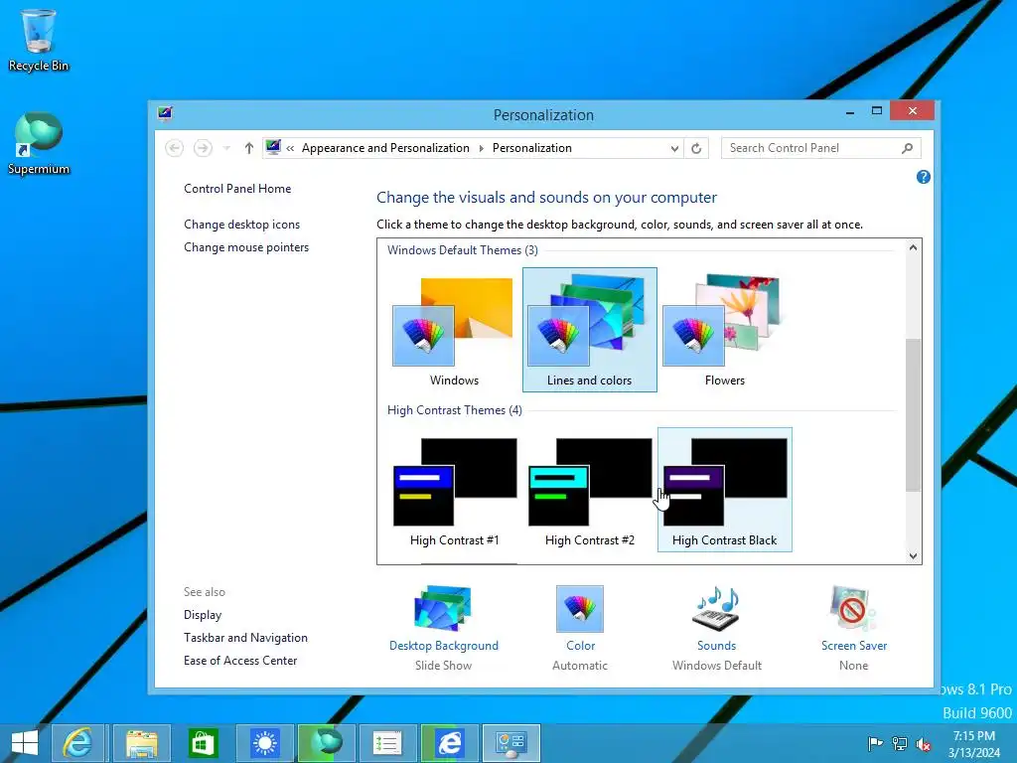
Task: Click the theme list scrollbar thumb
Action: coord(913,414)
